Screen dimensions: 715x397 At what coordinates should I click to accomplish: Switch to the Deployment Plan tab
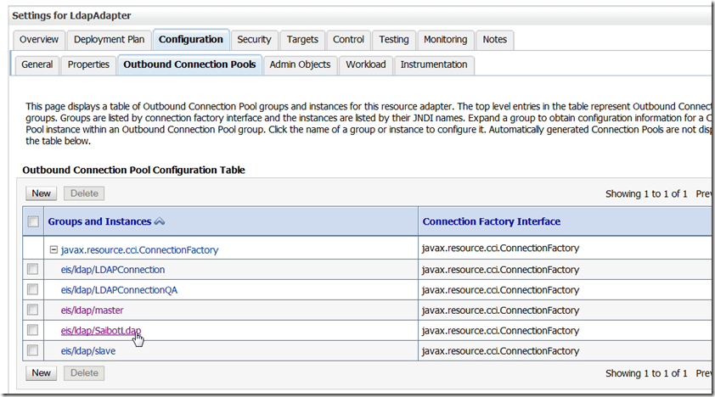(x=109, y=40)
